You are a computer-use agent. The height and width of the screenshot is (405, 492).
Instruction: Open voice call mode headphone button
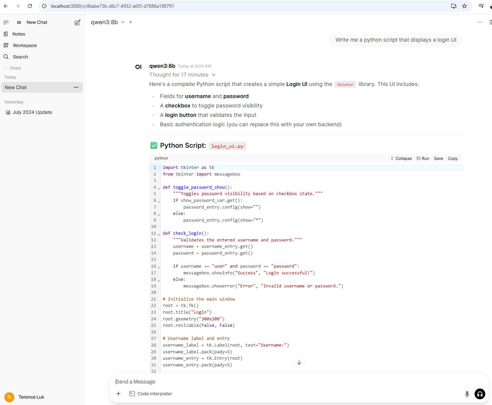tap(480, 394)
